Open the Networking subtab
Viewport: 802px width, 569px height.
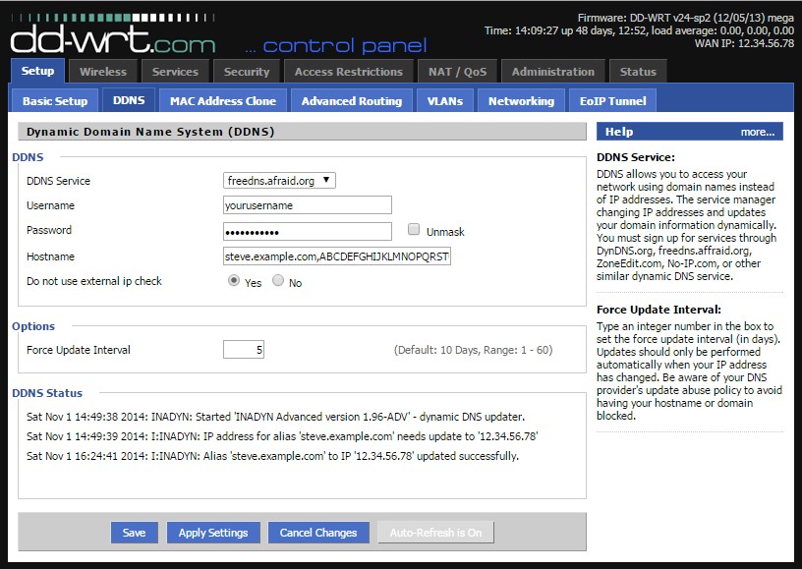[521, 100]
